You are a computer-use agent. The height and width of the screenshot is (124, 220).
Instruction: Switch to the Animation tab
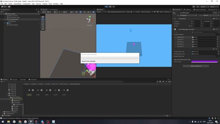[33, 80]
